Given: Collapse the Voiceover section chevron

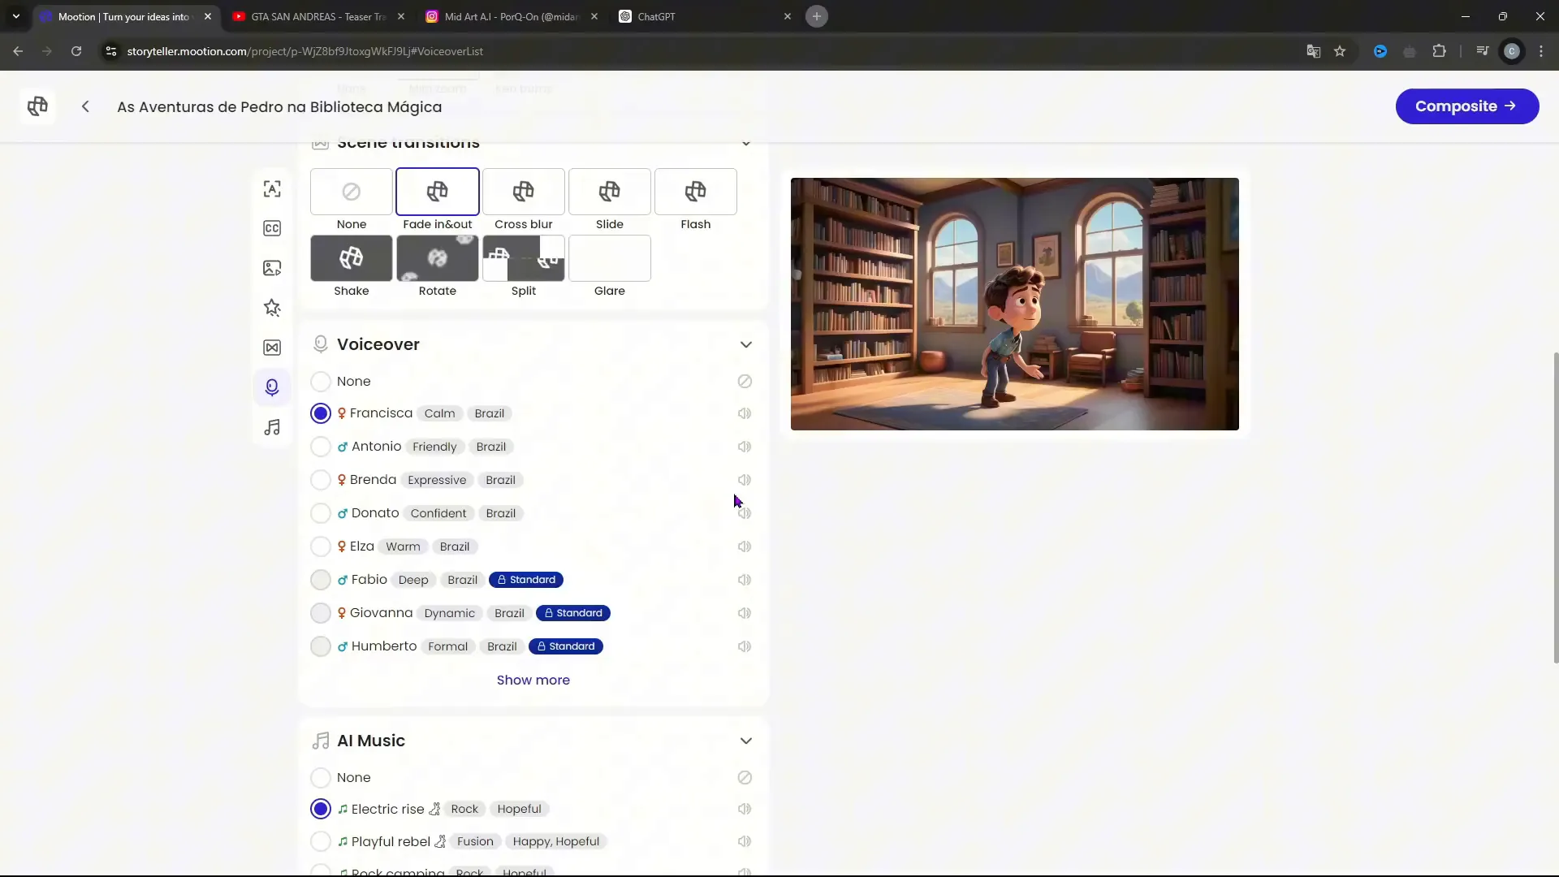Looking at the screenshot, I should [746, 344].
